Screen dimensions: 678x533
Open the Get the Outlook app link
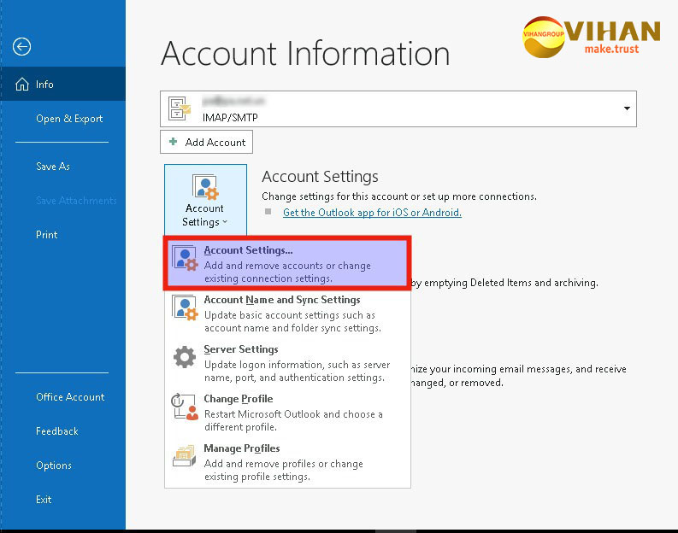(x=372, y=213)
